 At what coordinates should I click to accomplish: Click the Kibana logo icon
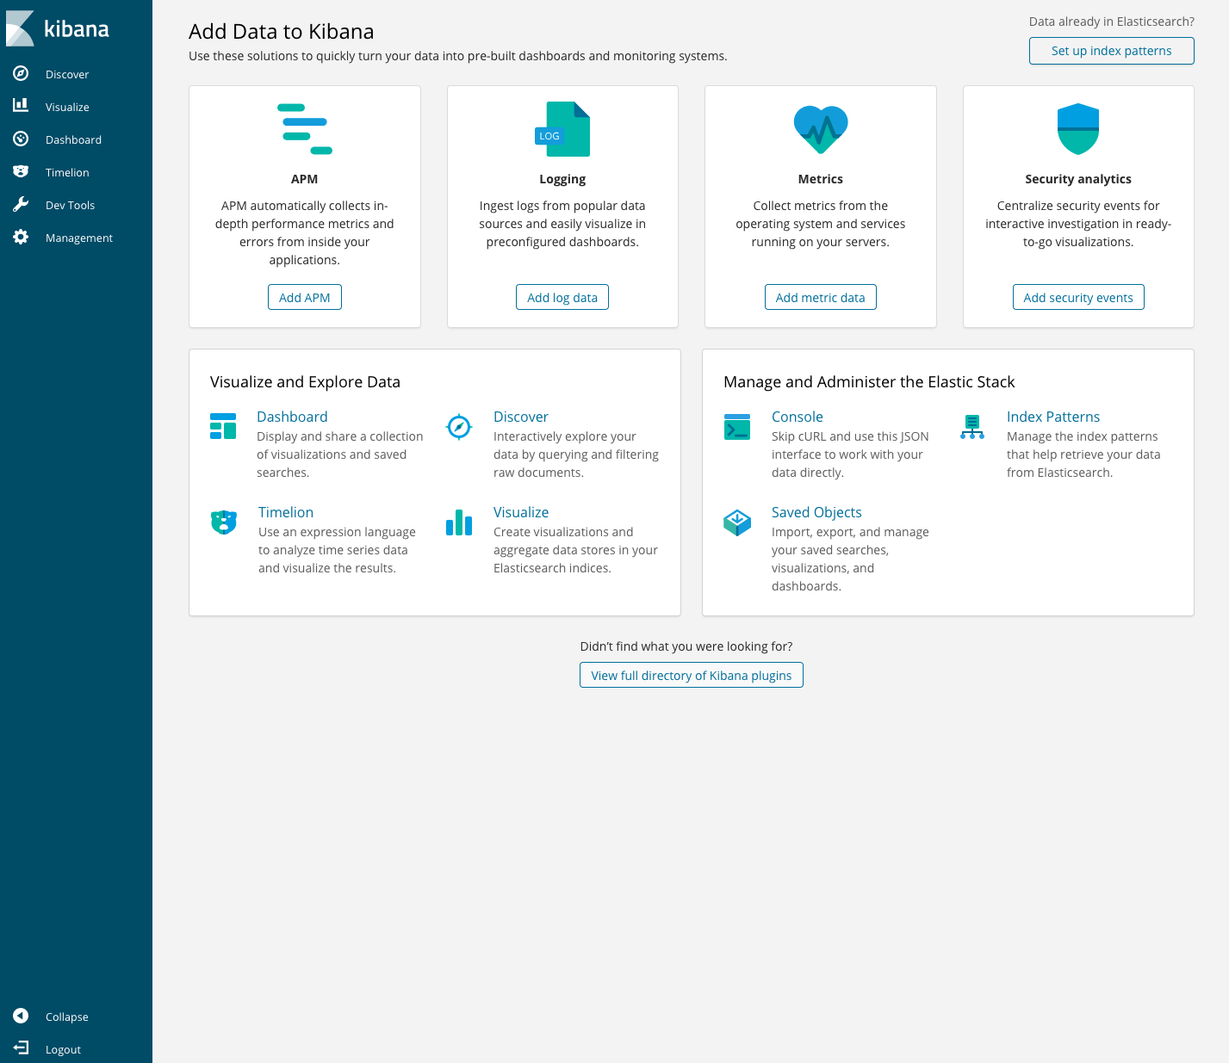(x=20, y=28)
